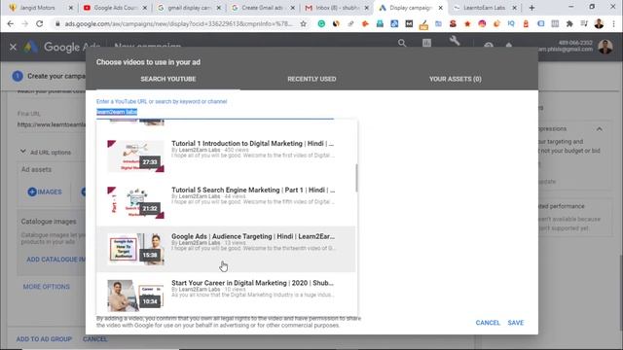Click the YouTube search input field
The width and height of the screenshot is (623, 350).
coord(215,112)
